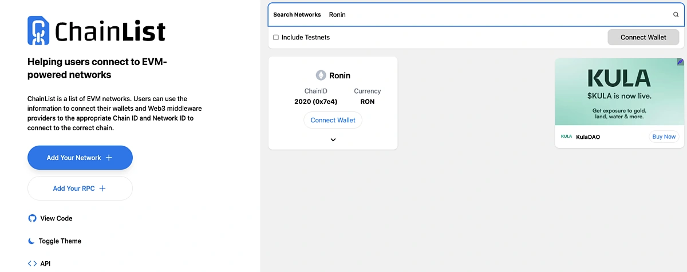Enable the Include Testnets checkbox

276,38
